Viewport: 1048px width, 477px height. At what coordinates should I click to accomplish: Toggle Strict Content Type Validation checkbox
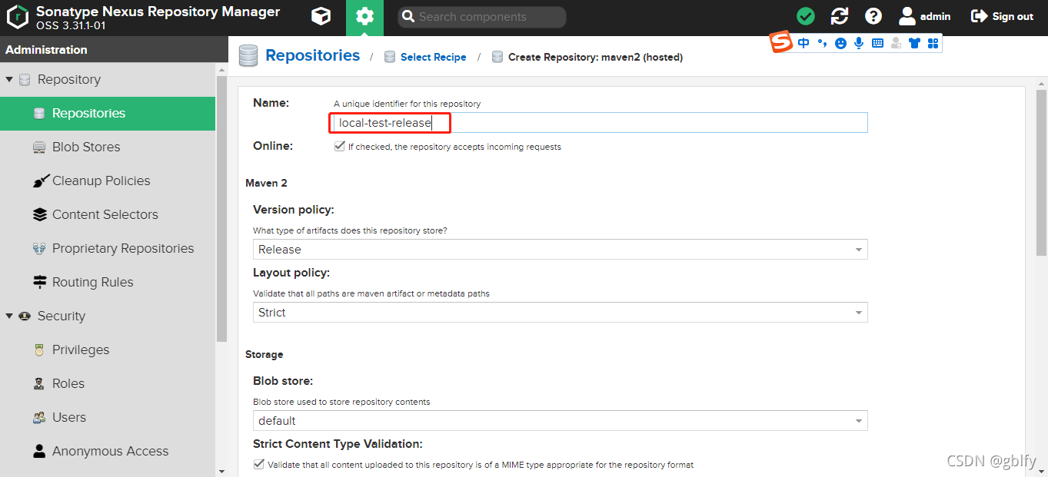(x=258, y=464)
